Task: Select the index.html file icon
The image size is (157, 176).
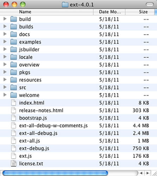Action: click(x=13, y=103)
